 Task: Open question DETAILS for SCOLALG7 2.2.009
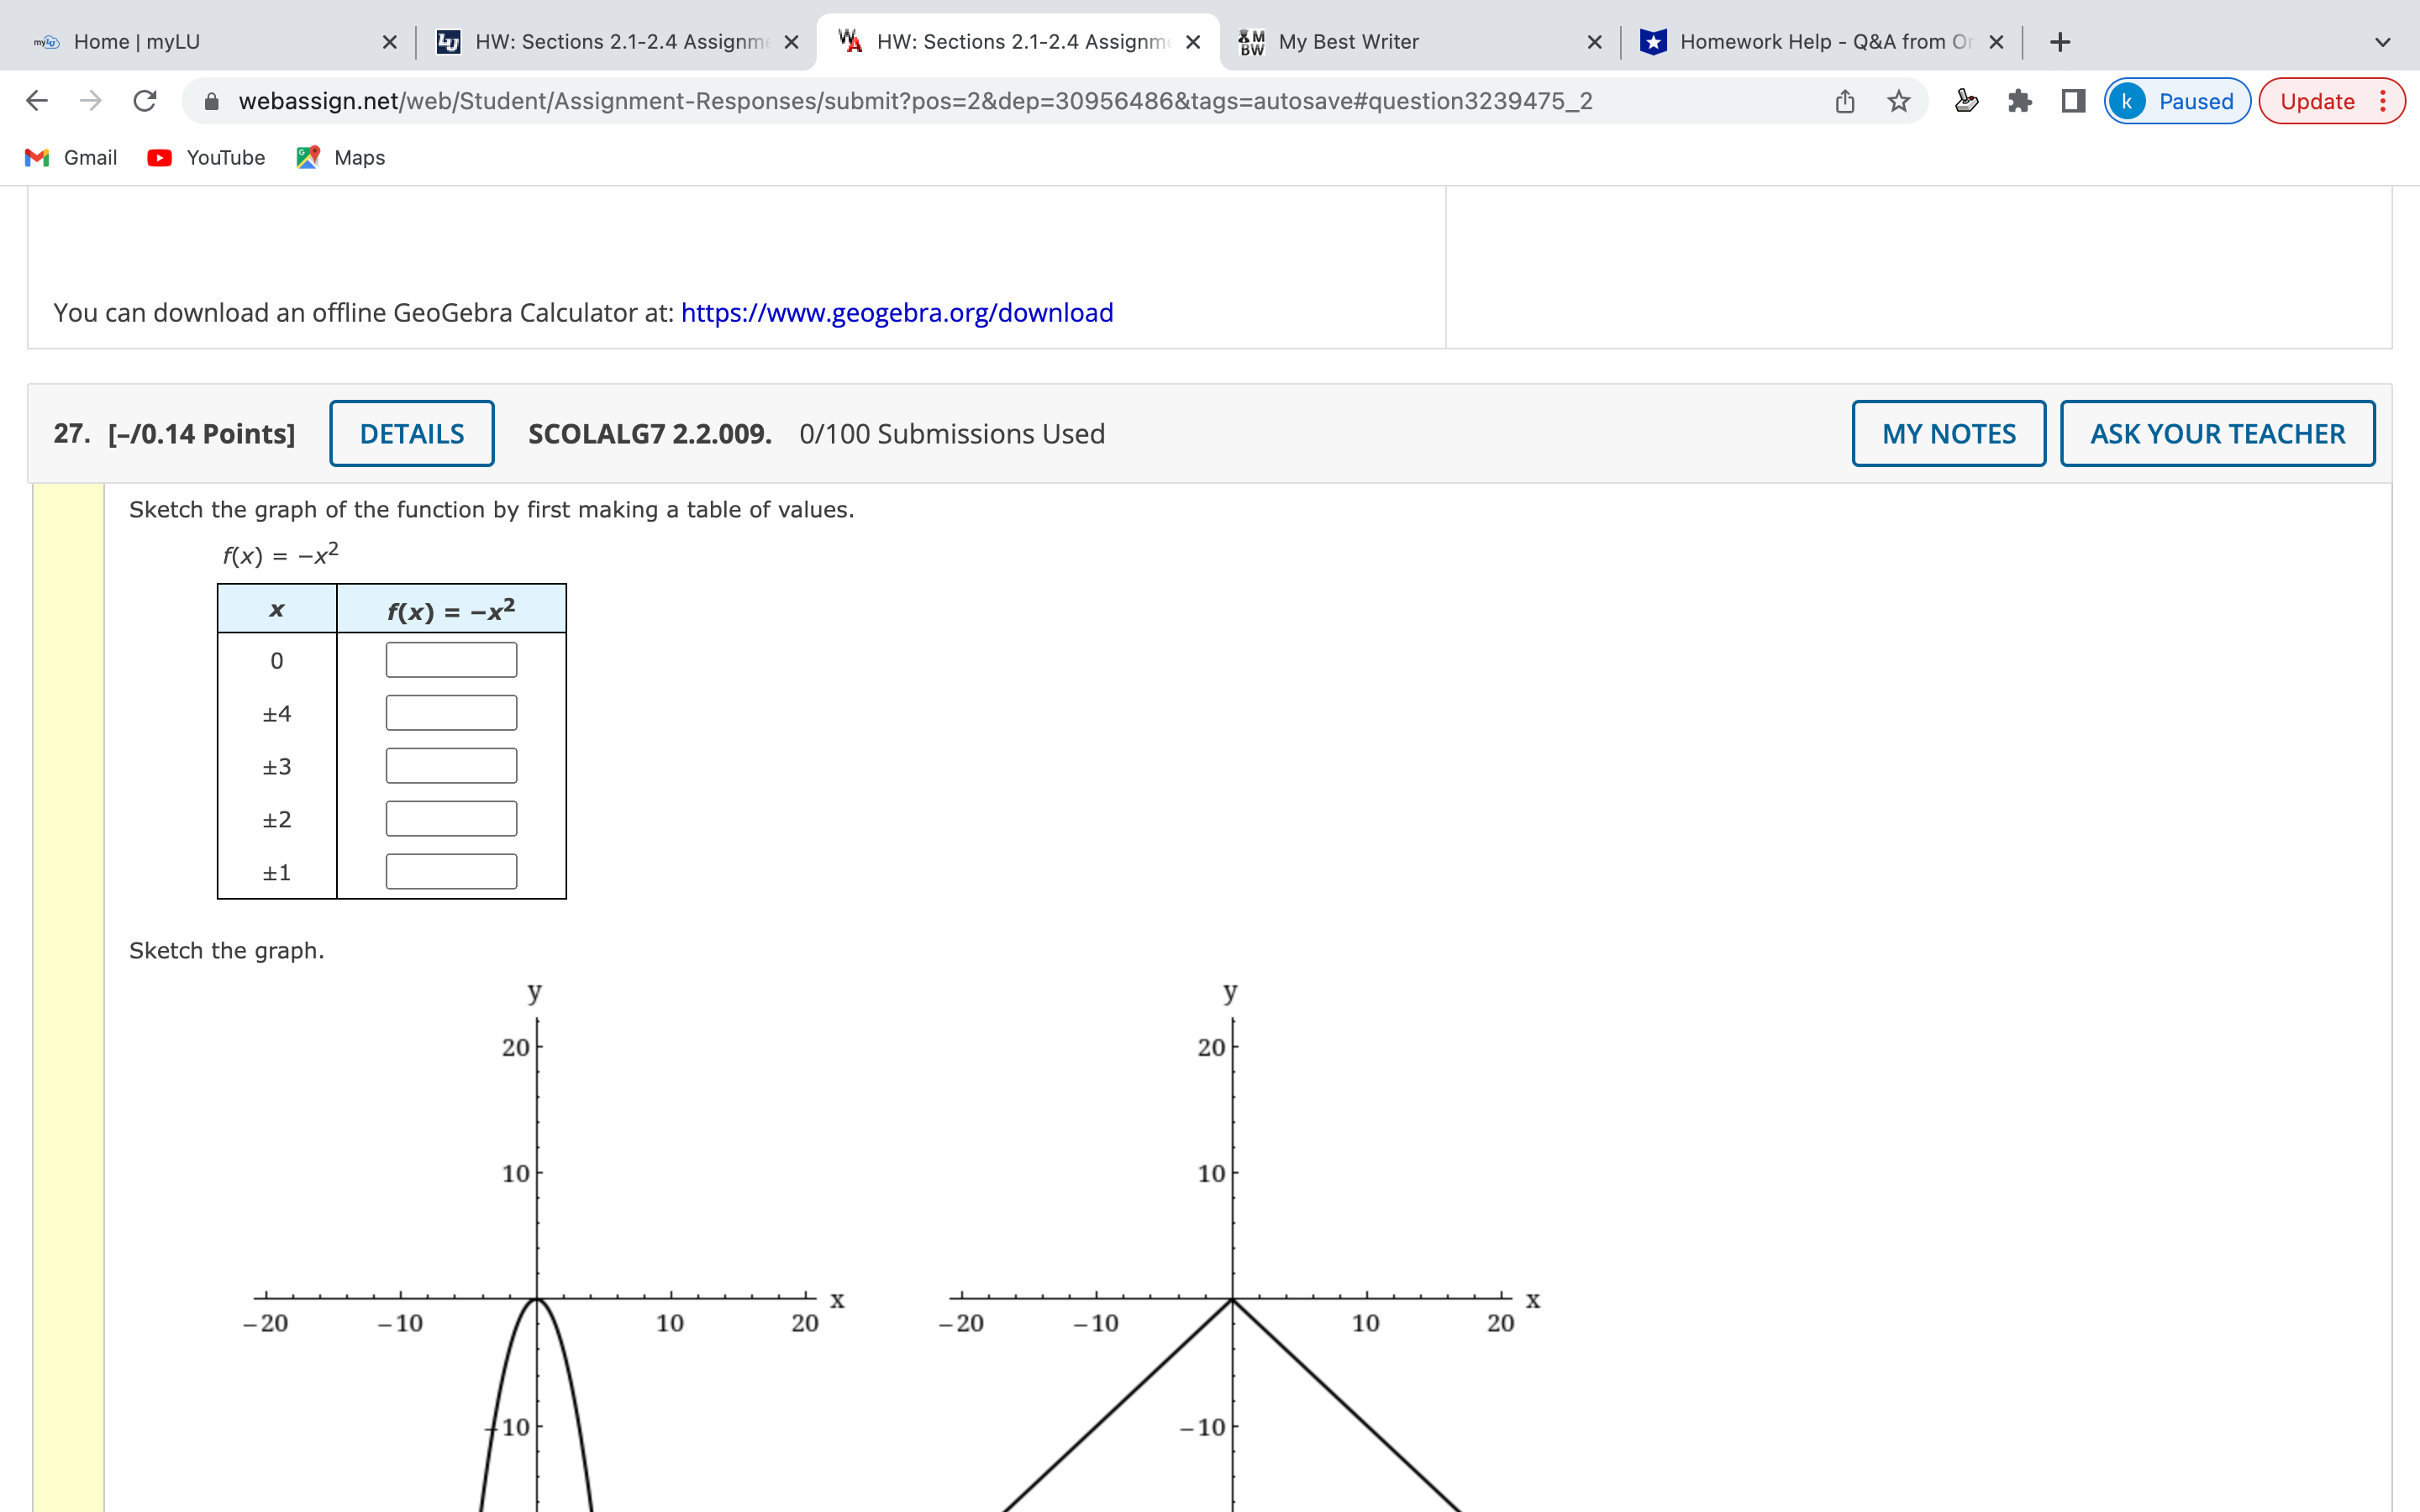pos(411,433)
